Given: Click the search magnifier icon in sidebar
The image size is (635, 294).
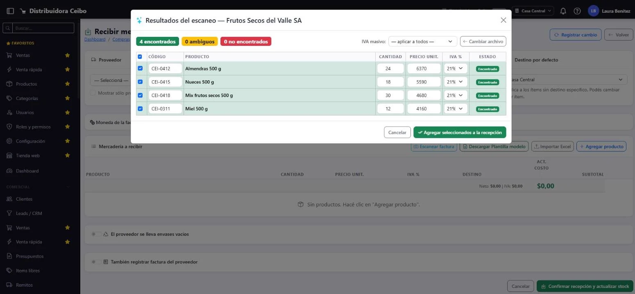Looking at the screenshot, I should pyautogui.click(x=8, y=28).
